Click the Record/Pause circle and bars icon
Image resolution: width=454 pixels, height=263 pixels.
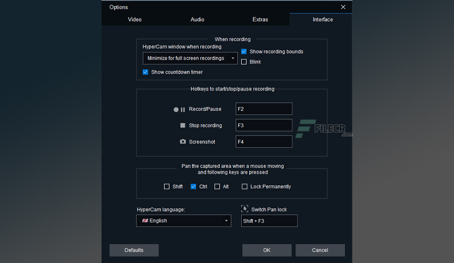[x=179, y=109]
